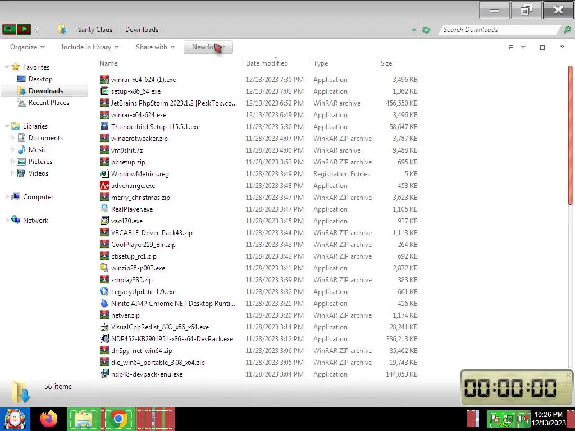Open Include in library menu
Viewport: 575px width, 431px height.
click(90, 47)
